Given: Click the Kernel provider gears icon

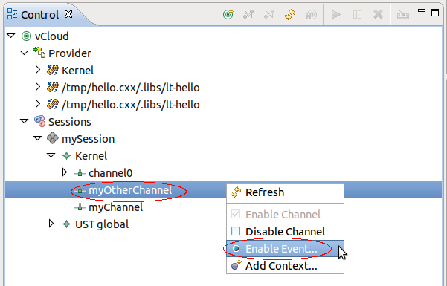Looking at the screenshot, I should (53, 70).
